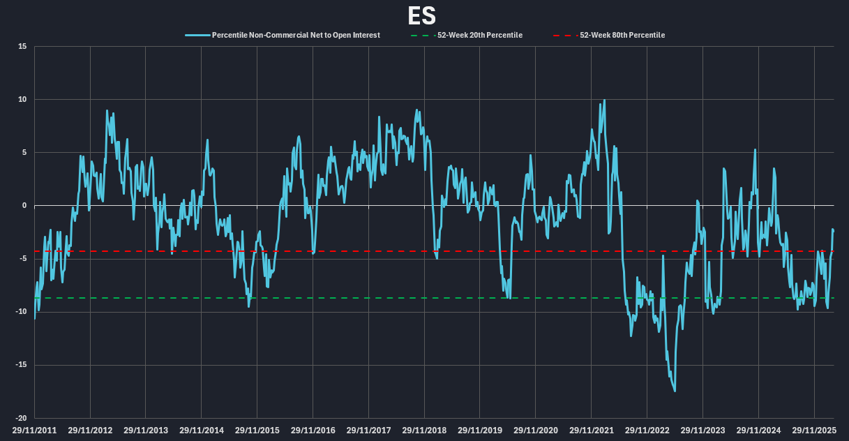The image size is (849, 441).
Task: Select the y-axis label 5
Action: tap(24, 153)
